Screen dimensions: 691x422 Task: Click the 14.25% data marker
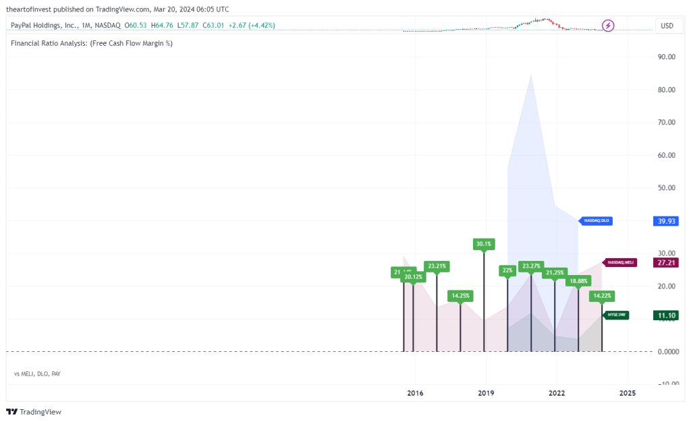[461, 295]
